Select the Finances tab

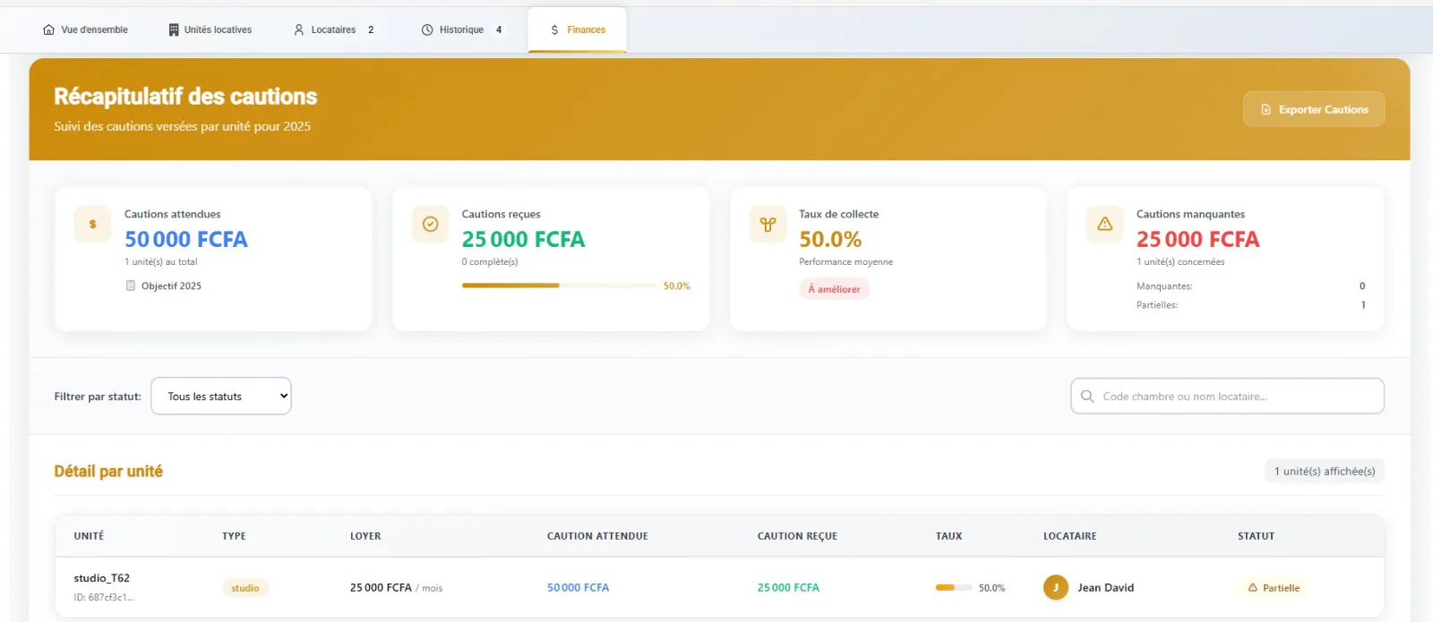(578, 30)
